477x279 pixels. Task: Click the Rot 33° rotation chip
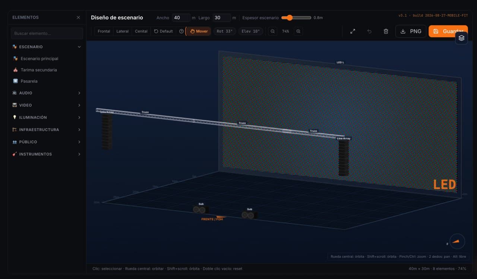coord(225,31)
